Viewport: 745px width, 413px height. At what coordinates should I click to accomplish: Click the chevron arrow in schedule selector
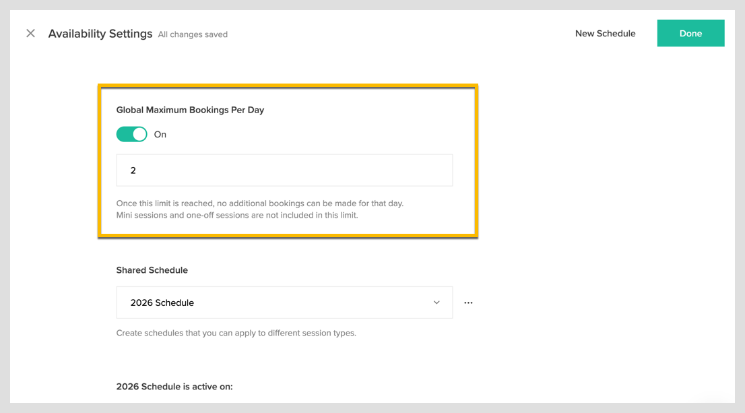(436, 303)
